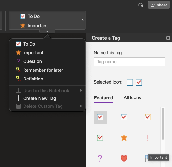This screenshot has width=172, height=167.
Task: Switch to the Featured tab
Action: coord(104,98)
